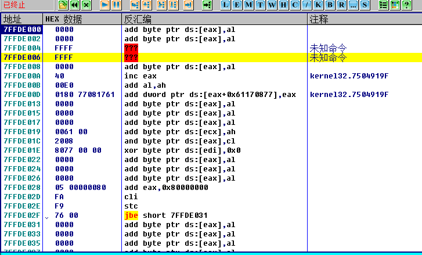This screenshot has width=422, height=255.
Task: Click the 反汇编 column header
Action: (215, 19)
